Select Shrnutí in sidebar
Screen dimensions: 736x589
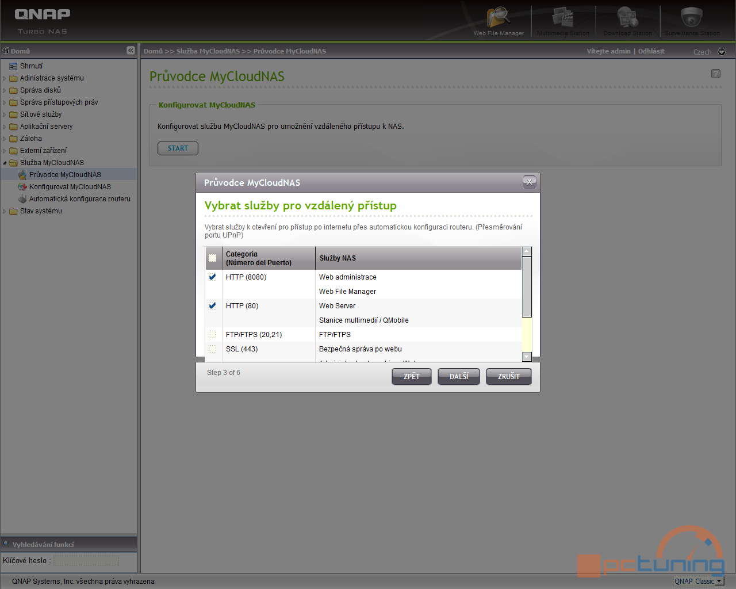[x=31, y=66]
